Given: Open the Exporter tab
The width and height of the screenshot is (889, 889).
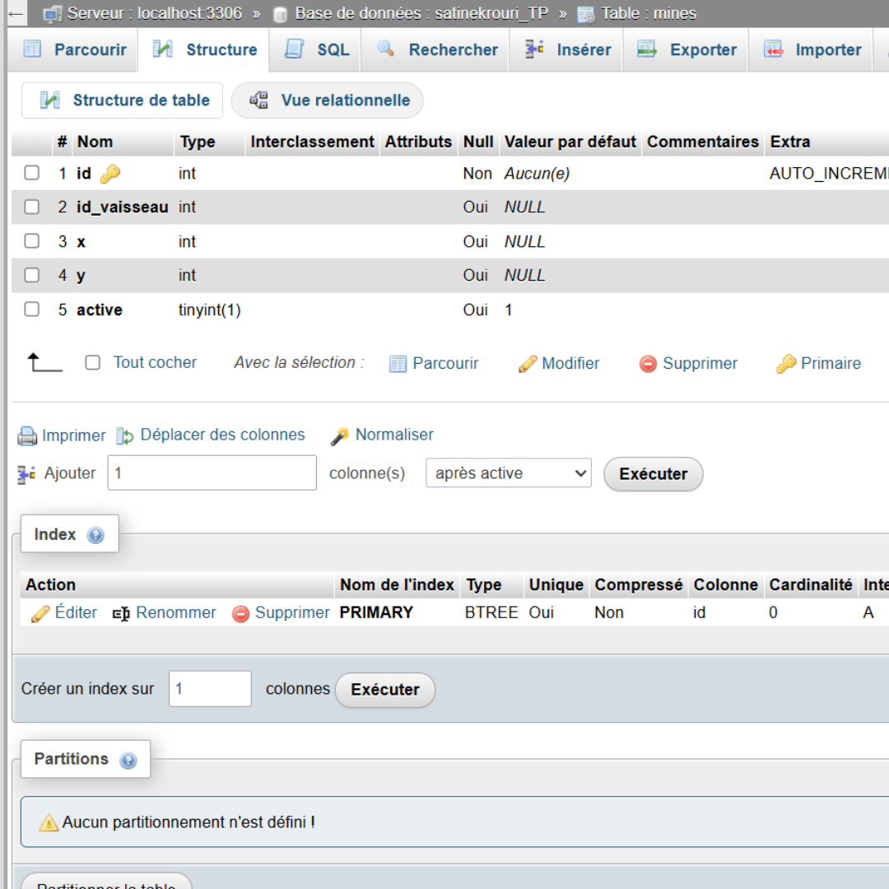Looking at the screenshot, I should coord(689,50).
